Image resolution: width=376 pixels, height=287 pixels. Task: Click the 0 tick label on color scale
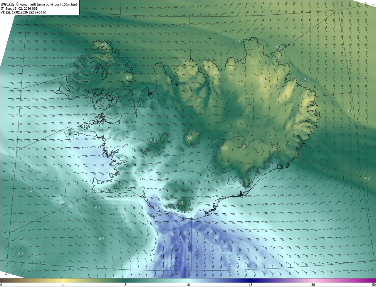(x=1, y=285)
